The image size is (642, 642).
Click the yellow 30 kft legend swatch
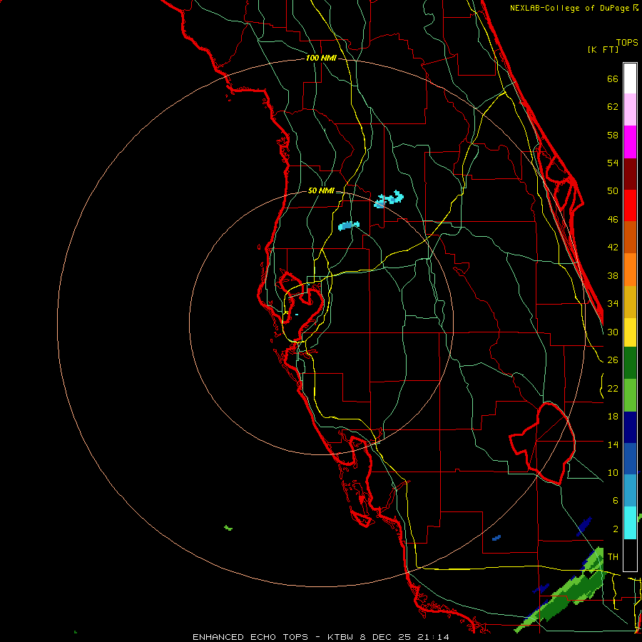click(x=630, y=332)
